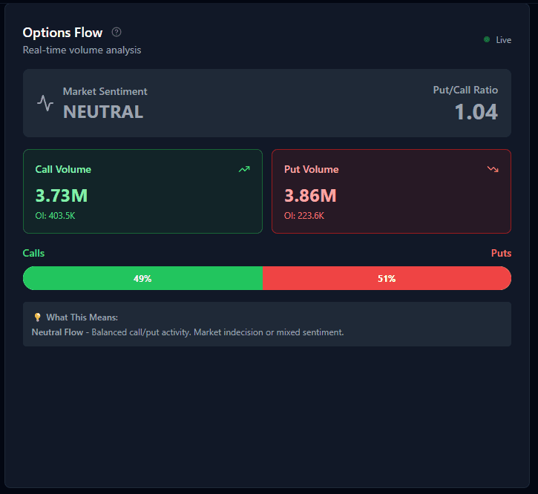Click the lightbulb icon beside What This Means
Image resolution: width=538 pixels, height=494 pixels.
point(37,317)
